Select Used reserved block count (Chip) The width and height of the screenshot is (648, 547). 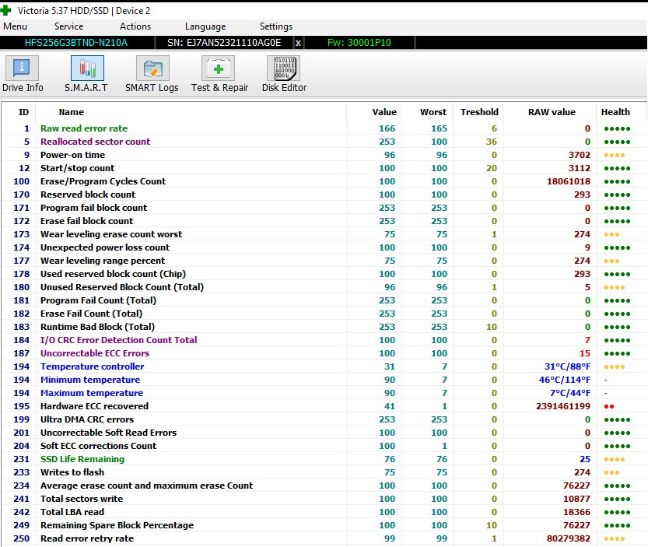pos(324,274)
